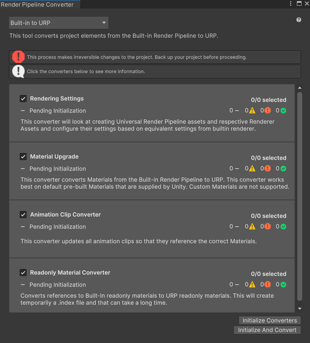Expand the Material Upgrade converter entry
310x343 pixels.
[152, 171]
